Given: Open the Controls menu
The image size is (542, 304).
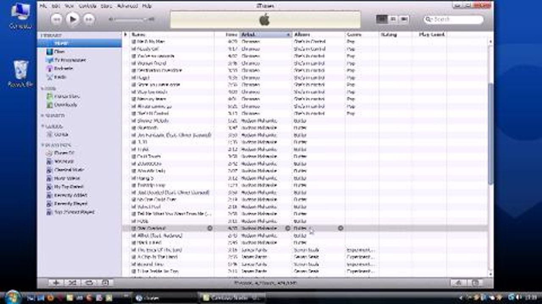Looking at the screenshot, I should point(88,6).
